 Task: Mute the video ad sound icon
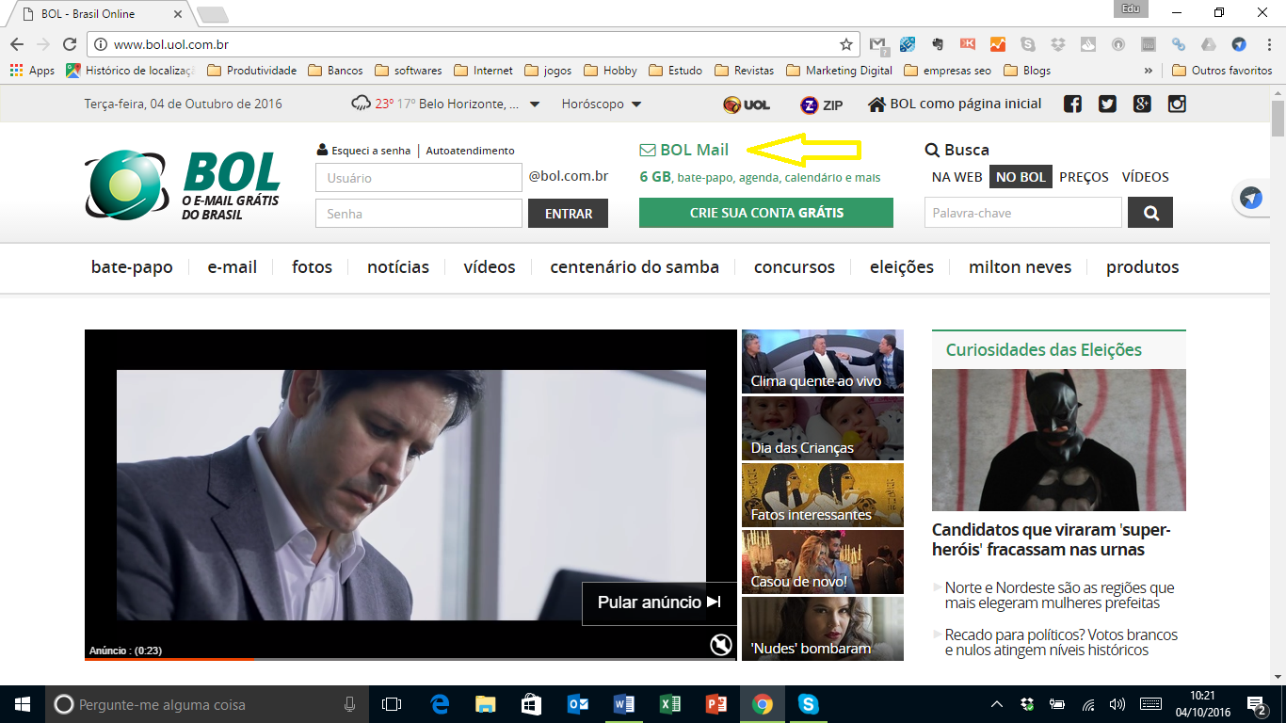(721, 645)
